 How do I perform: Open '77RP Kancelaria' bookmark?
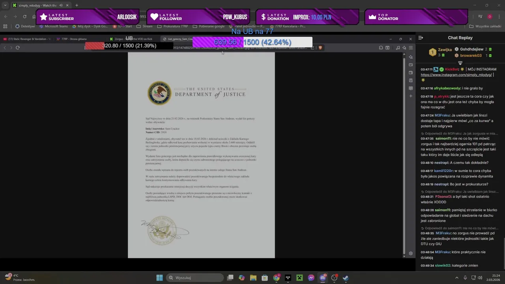click(287, 26)
